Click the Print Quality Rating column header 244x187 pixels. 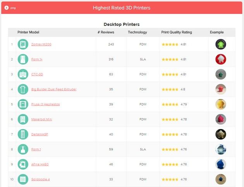click(177, 32)
